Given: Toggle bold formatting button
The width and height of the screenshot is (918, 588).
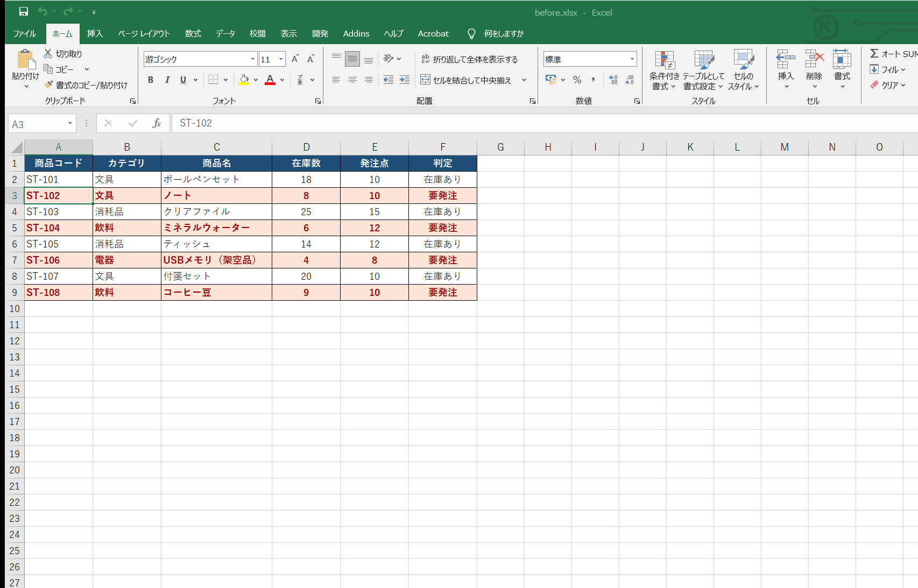Looking at the screenshot, I should [151, 80].
